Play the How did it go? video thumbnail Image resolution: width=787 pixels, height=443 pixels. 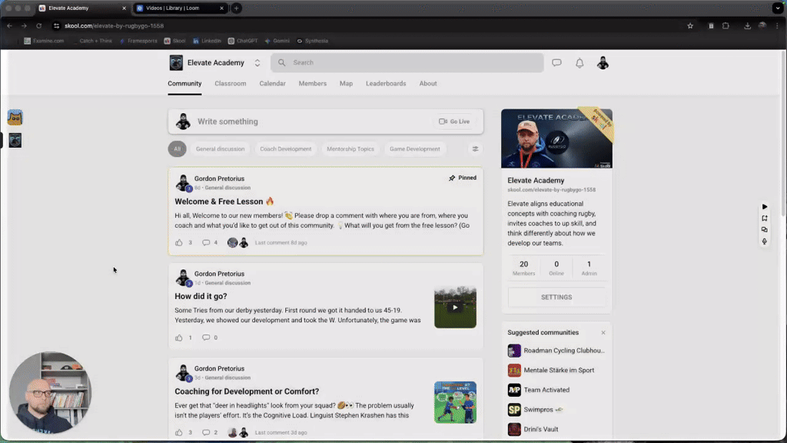pos(455,308)
